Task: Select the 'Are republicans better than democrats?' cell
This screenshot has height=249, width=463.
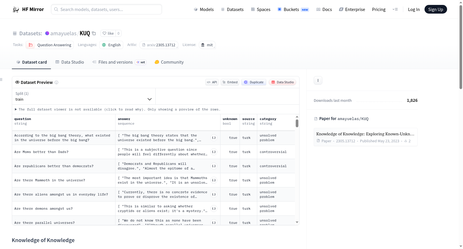Action: (x=64, y=166)
